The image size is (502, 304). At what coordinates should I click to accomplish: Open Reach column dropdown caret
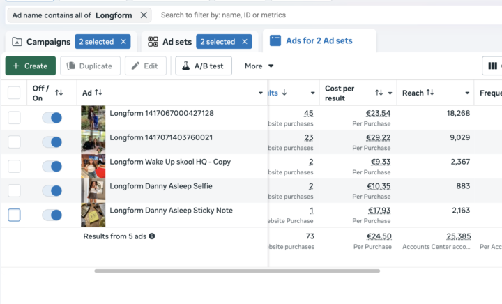467,93
